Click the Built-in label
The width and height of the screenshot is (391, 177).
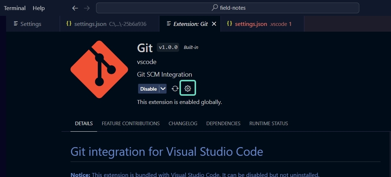click(x=191, y=47)
